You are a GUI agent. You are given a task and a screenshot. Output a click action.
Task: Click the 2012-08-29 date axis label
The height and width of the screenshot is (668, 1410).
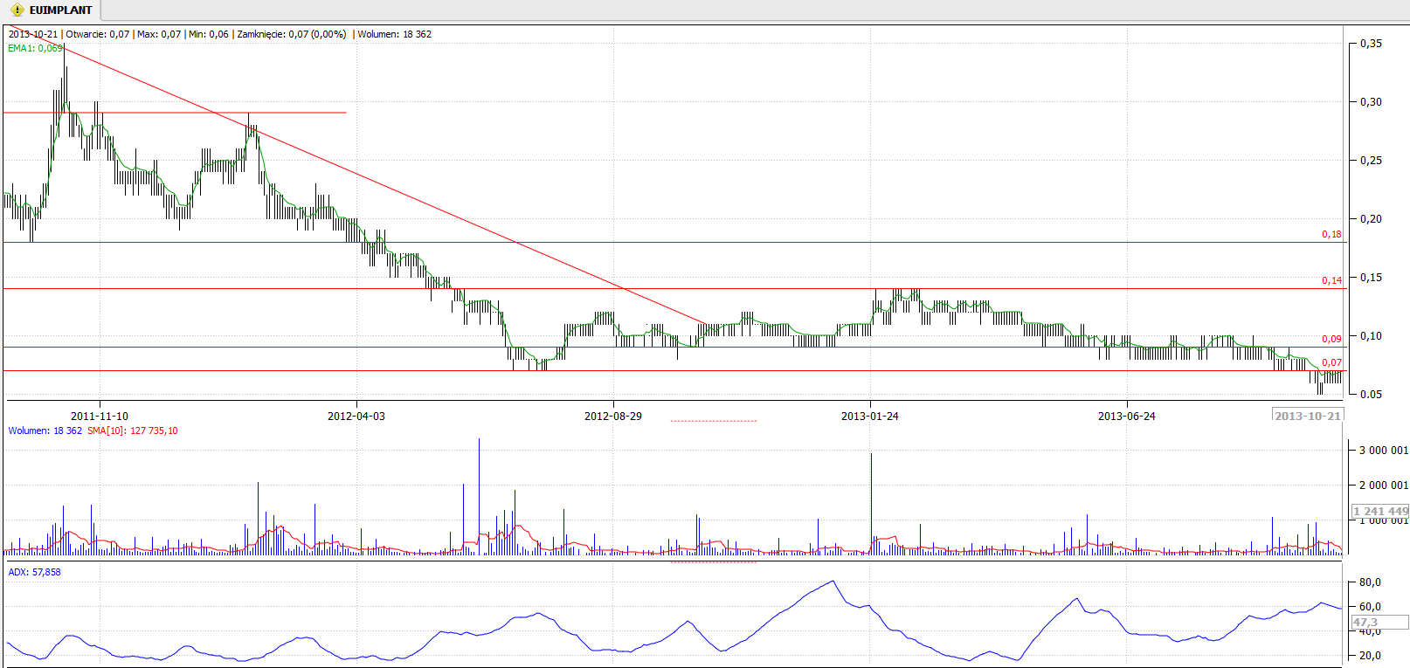tap(613, 416)
